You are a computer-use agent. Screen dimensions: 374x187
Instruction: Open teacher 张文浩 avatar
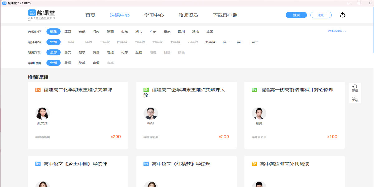[x=42, y=113]
